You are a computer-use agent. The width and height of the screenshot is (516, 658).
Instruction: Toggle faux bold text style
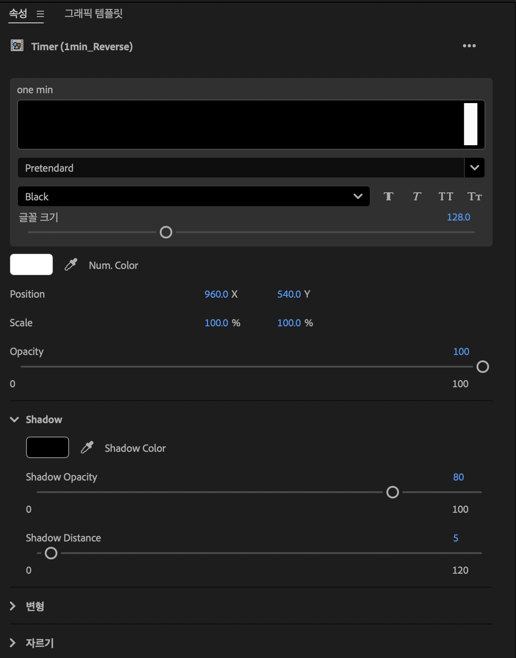tap(389, 196)
